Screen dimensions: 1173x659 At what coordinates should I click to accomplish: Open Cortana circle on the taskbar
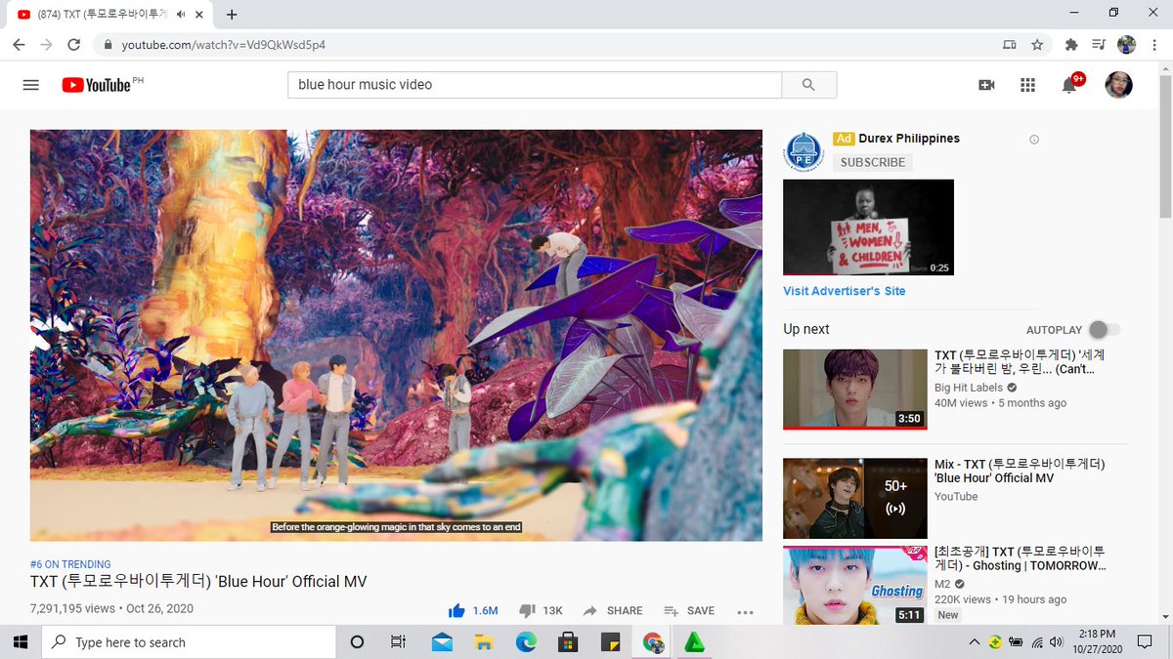[x=357, y=642]
